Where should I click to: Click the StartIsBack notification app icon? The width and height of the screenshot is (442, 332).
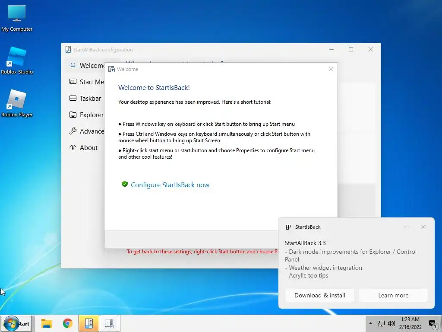tap(288, 227)
